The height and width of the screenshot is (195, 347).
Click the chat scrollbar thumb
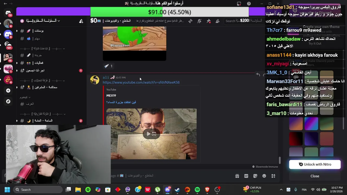(279, 160)
